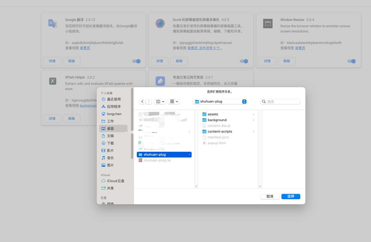Click the background folder icon
The image size is (371, 242).
pyautogui.click(x=204, y=120)
